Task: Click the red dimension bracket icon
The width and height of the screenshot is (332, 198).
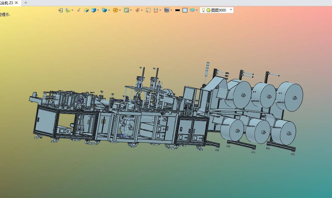Action: click(x=156, y=10)
